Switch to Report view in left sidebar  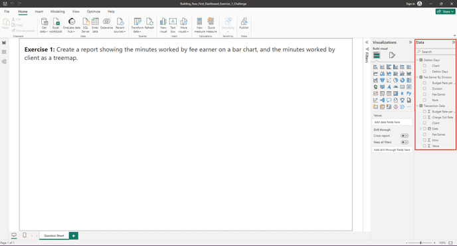(x=4, y=43)
